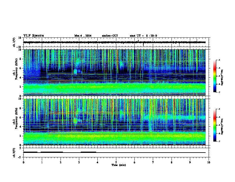The image size is (235, 182).
Task: Click "-3" on the ch.2 color scale
Action: click(x=219, y=109)
